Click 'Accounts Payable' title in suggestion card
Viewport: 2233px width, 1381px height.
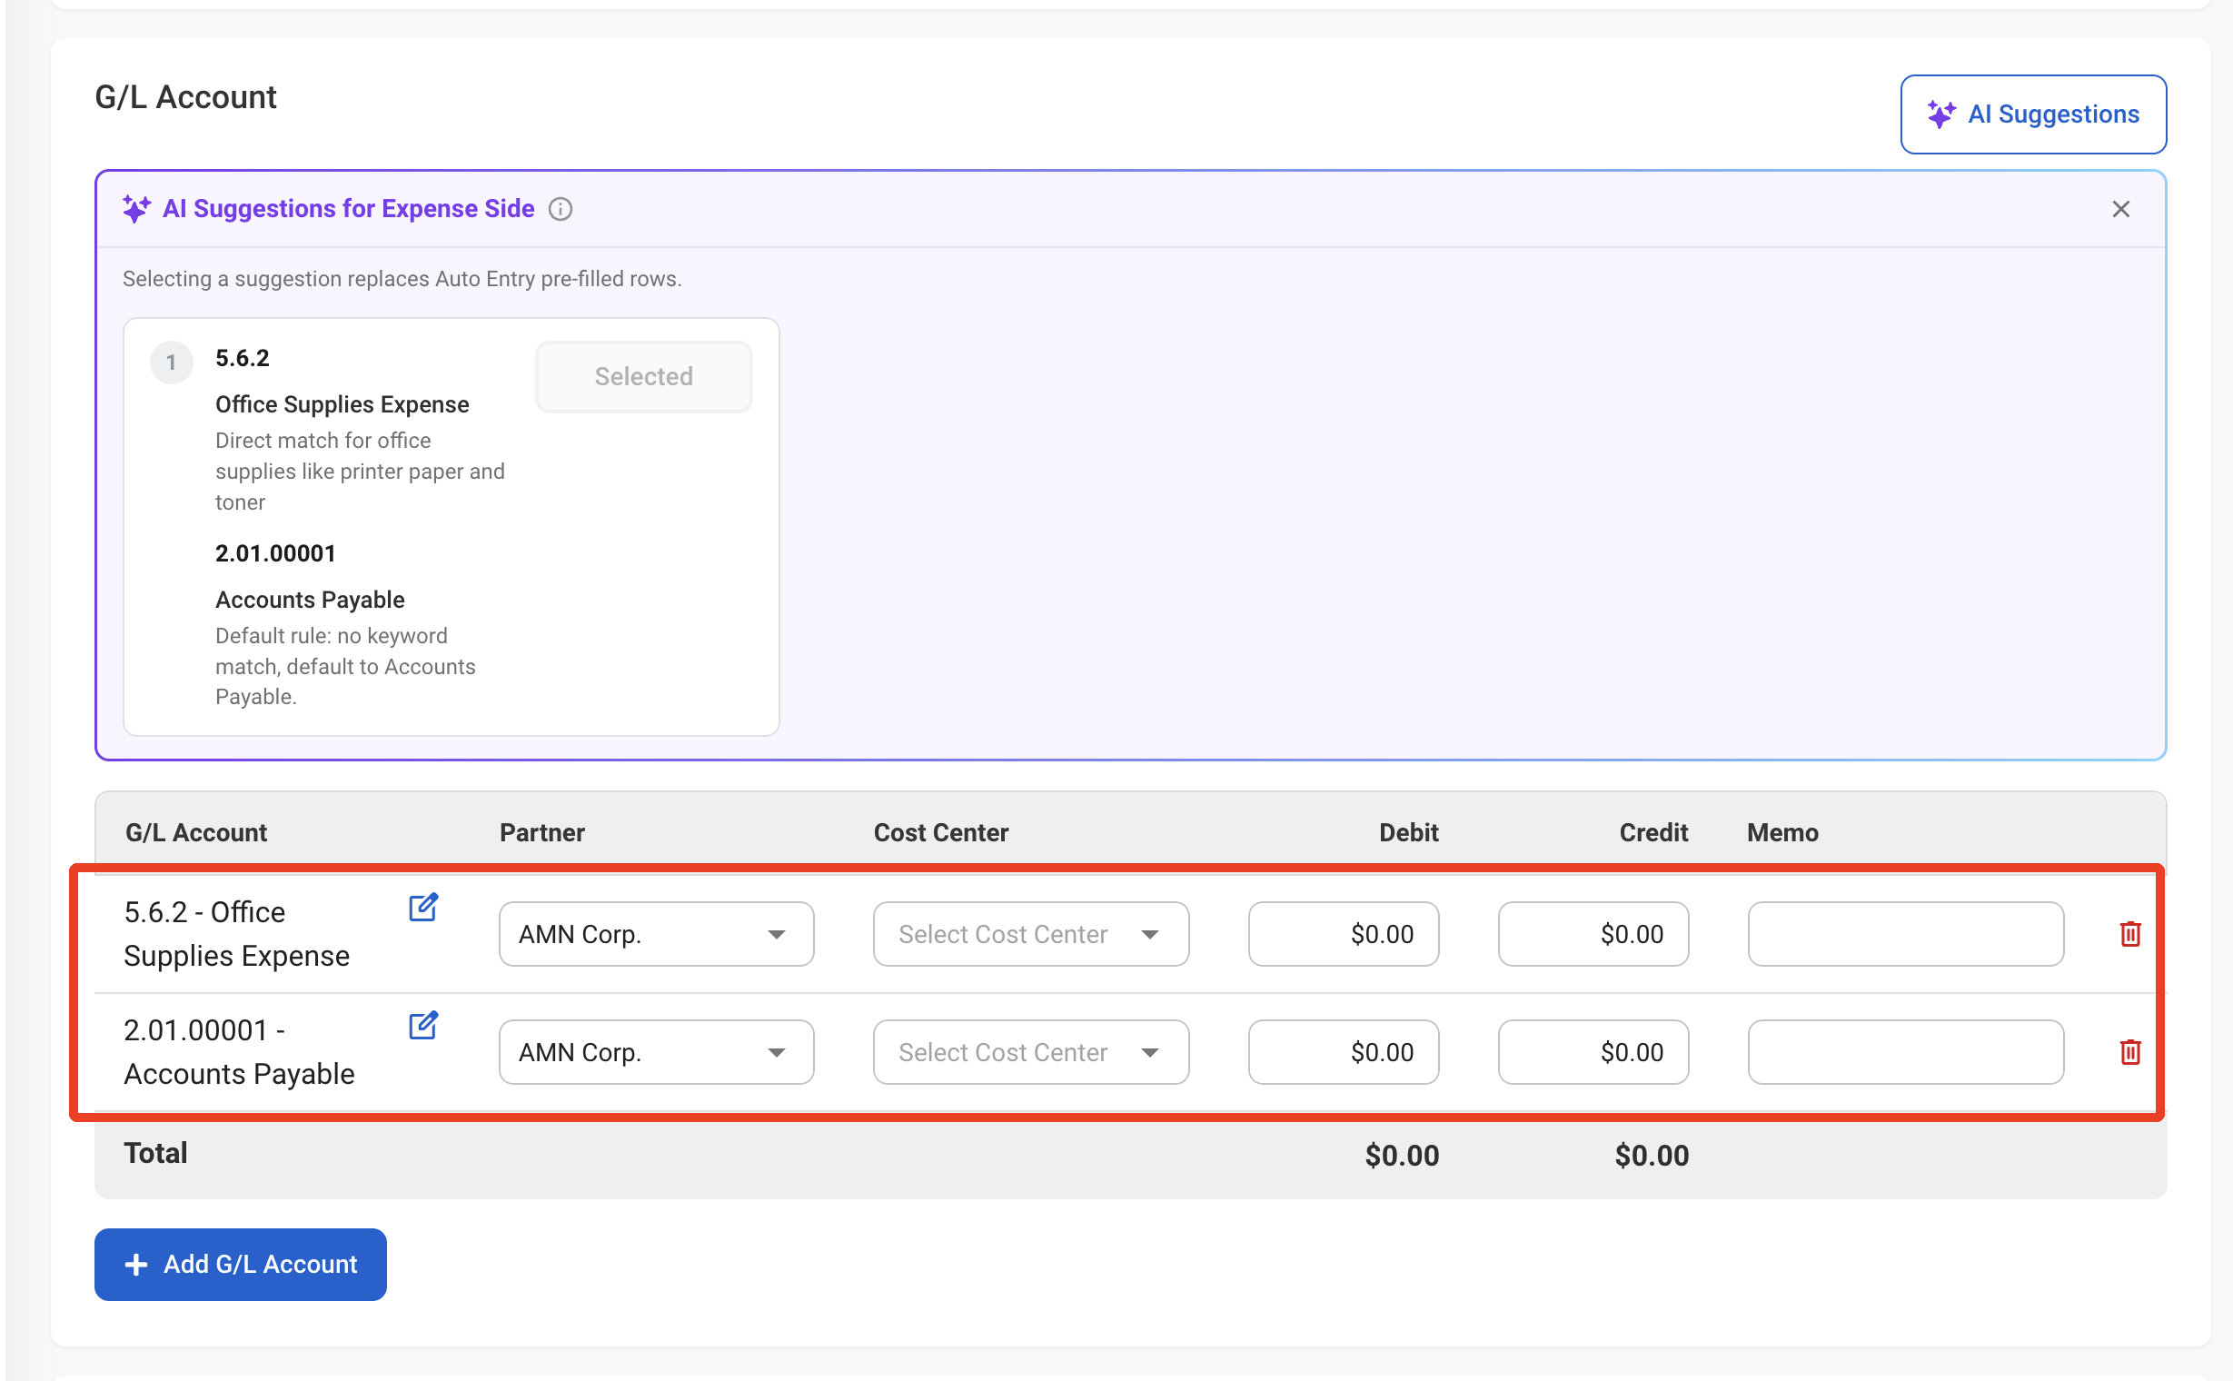tap(310, 600)
